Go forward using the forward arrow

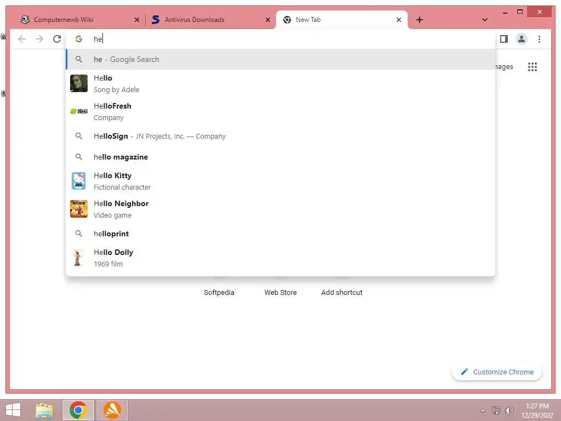tap(39, 39)
